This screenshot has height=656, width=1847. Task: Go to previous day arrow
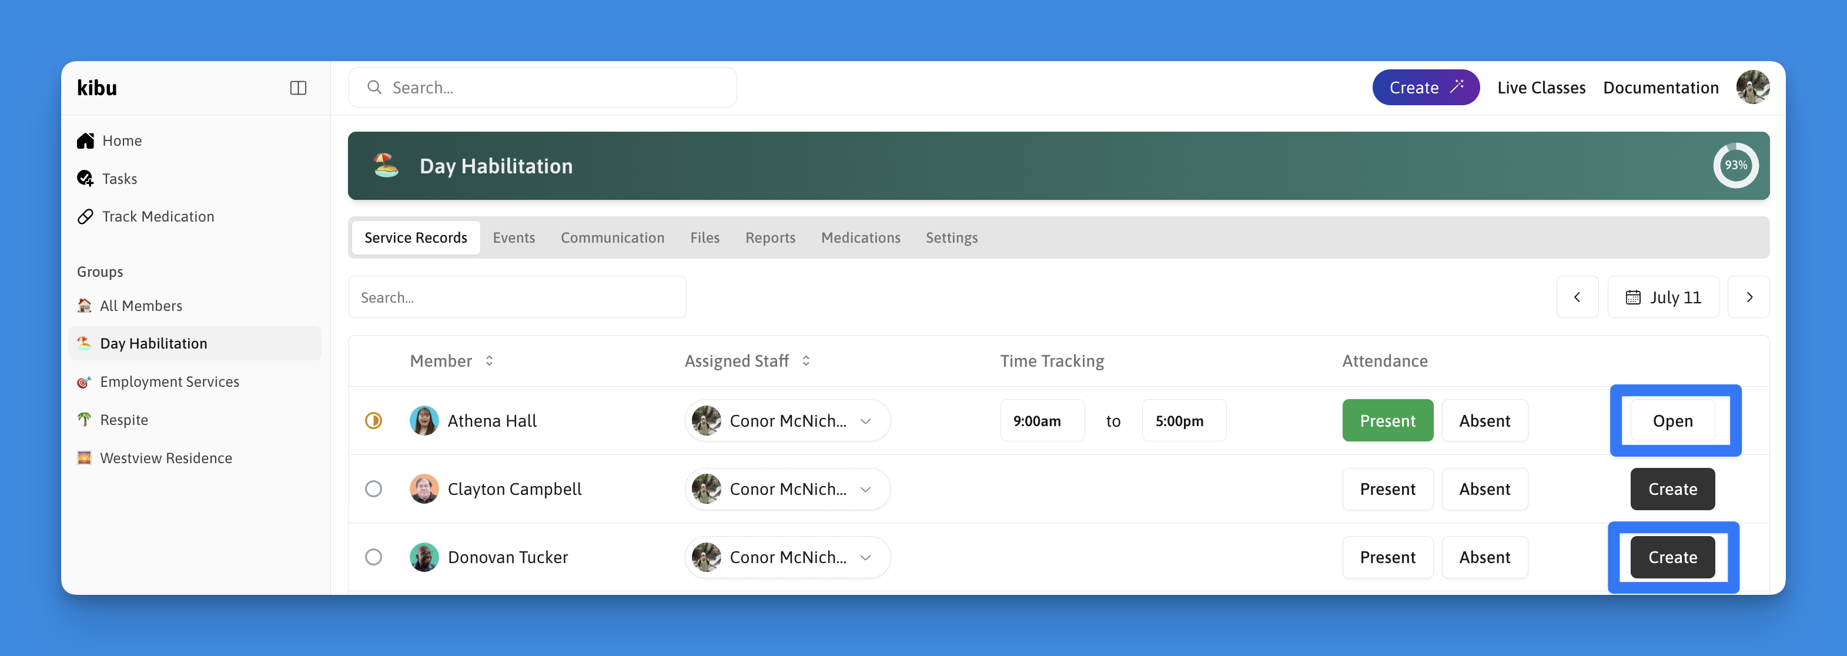pos(1577,297)
